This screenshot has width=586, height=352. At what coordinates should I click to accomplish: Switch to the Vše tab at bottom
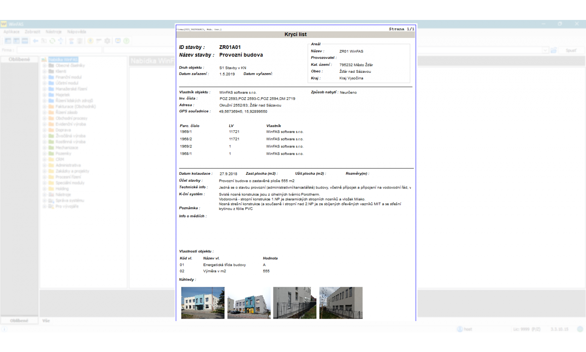pos(46,321)
